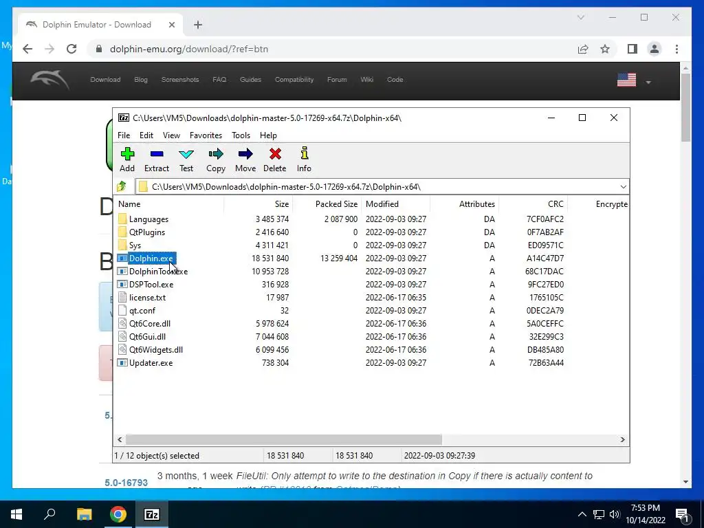The width and height of the screenshot is (704, 528).
Task: Click Dolphin logo on website header
Action: [49, 80]
